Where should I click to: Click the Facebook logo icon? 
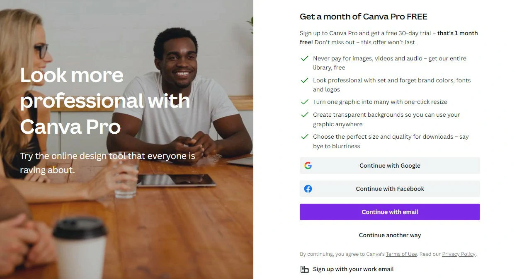308,189
